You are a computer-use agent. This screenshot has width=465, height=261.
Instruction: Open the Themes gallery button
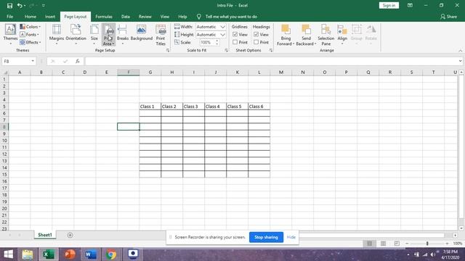point(10,35)
